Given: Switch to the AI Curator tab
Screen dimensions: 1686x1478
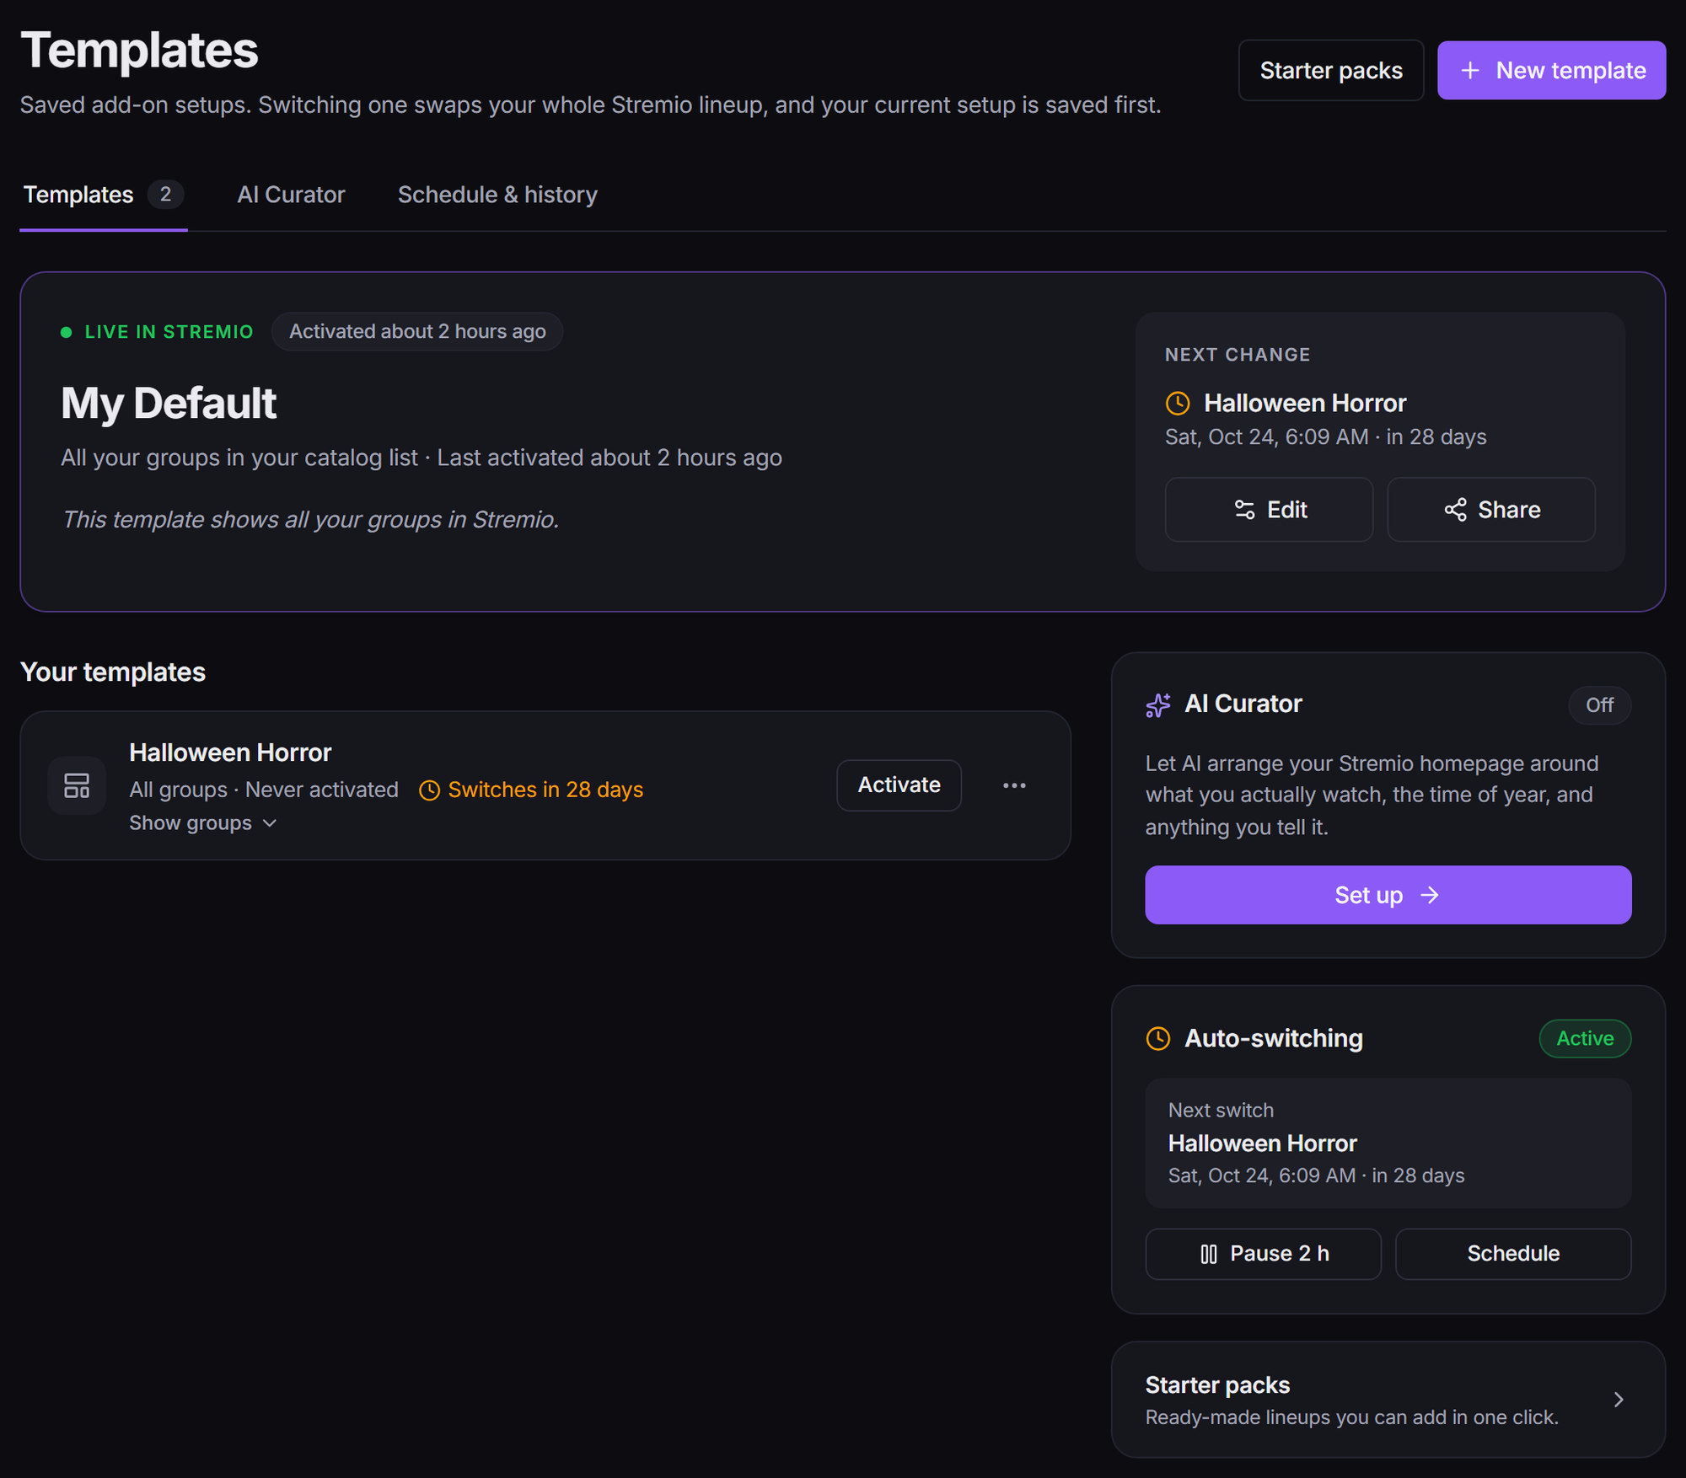Looking at the screenshot, I should [291, 195].
